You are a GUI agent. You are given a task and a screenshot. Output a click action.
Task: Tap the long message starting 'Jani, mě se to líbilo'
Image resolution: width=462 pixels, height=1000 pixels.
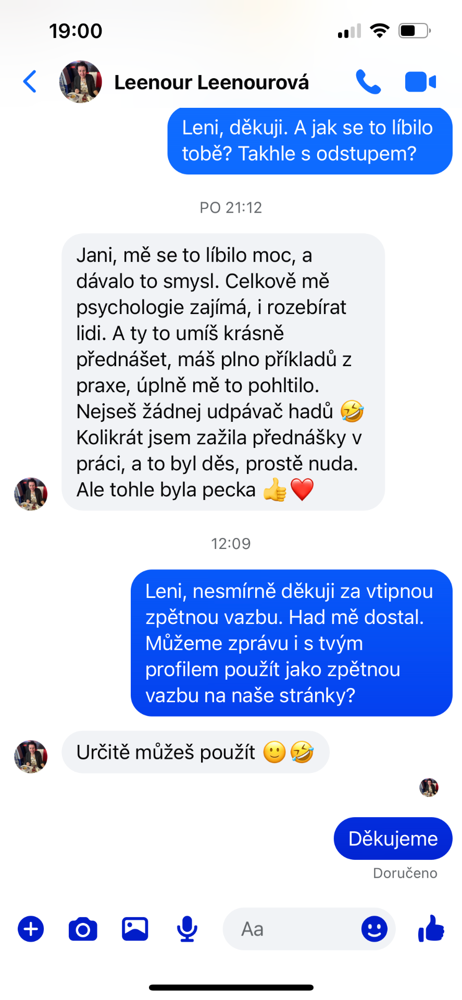click(x=223, y=372)
